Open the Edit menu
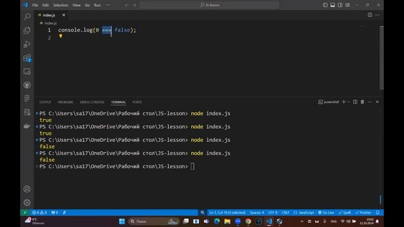The image size is (404, 227). pyautogui.click(x=45, y=5)
